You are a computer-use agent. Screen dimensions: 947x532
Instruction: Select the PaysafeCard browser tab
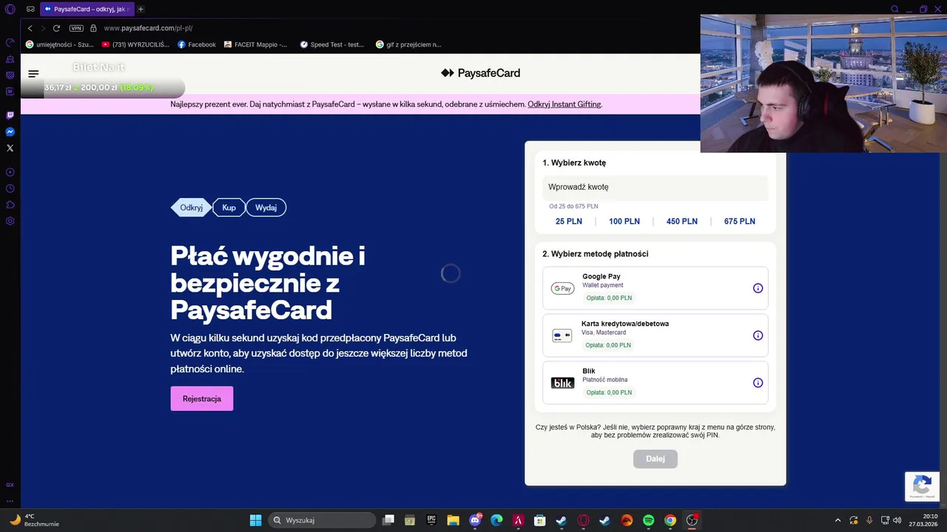coord(86,9)
